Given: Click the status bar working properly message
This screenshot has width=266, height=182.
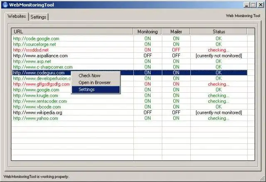Looking at the screenshot, I should click(x=36, y=177).
